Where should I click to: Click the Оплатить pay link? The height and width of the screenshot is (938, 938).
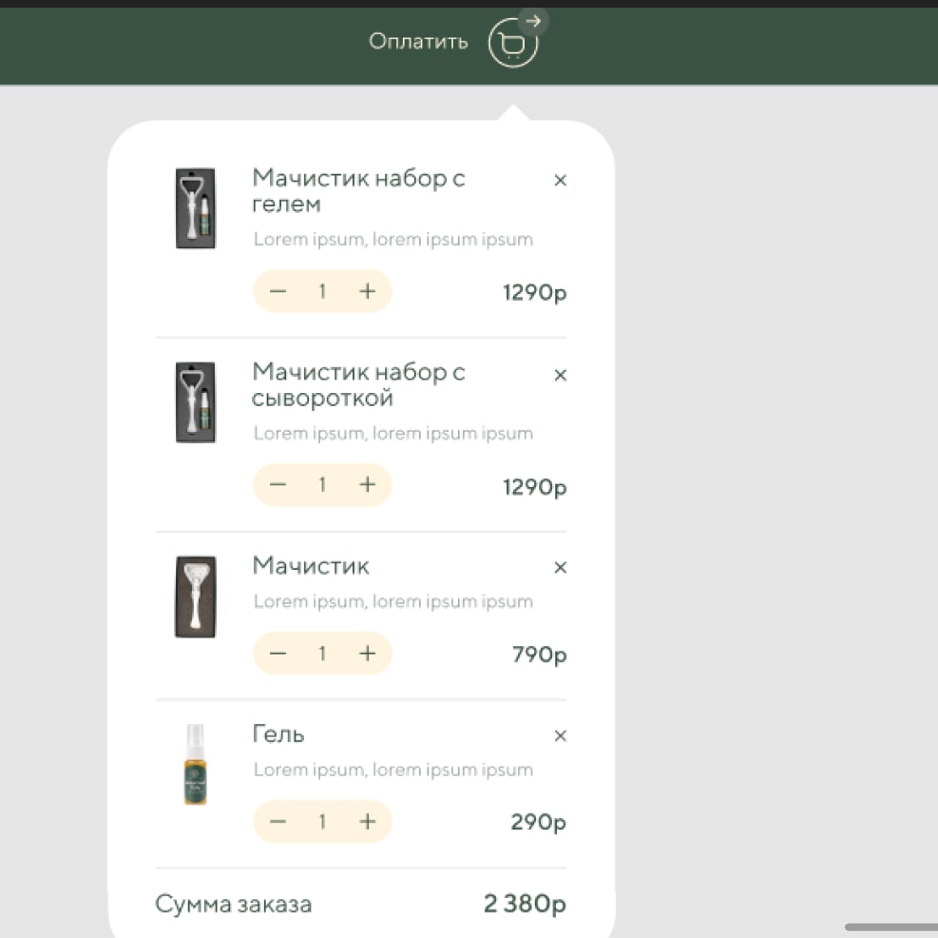coord(418,41)
